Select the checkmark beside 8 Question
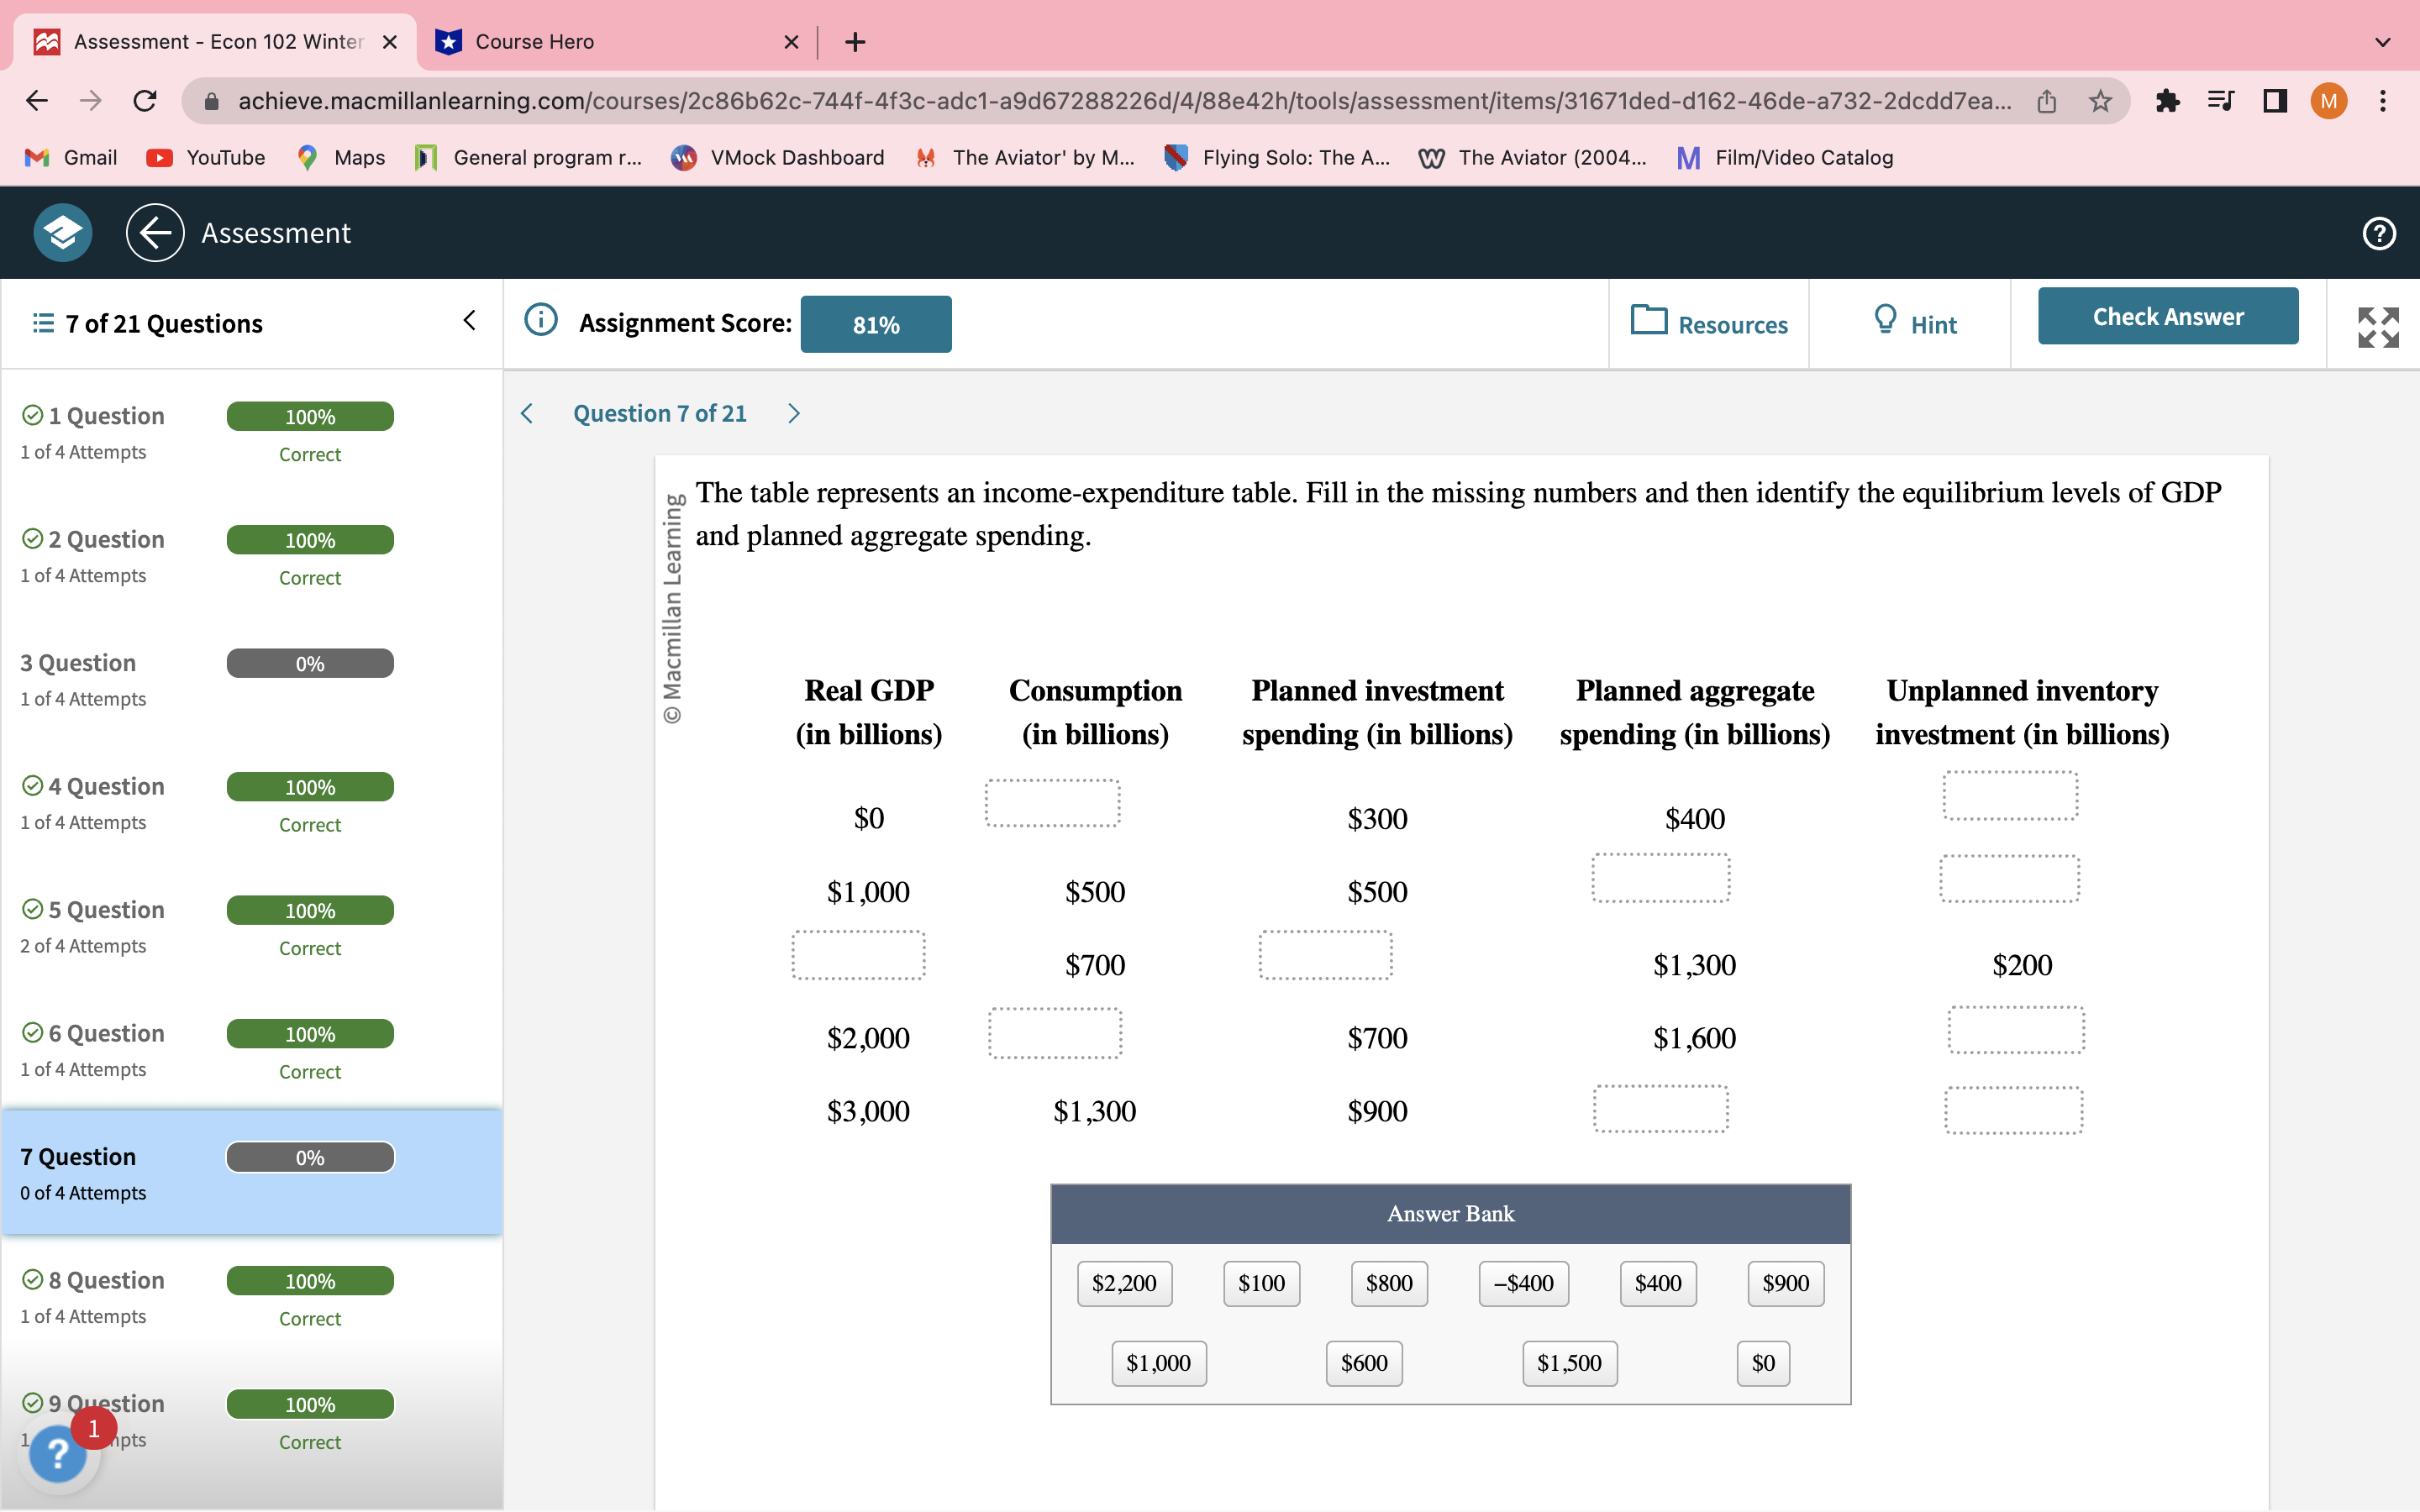 pos(31,1279)
